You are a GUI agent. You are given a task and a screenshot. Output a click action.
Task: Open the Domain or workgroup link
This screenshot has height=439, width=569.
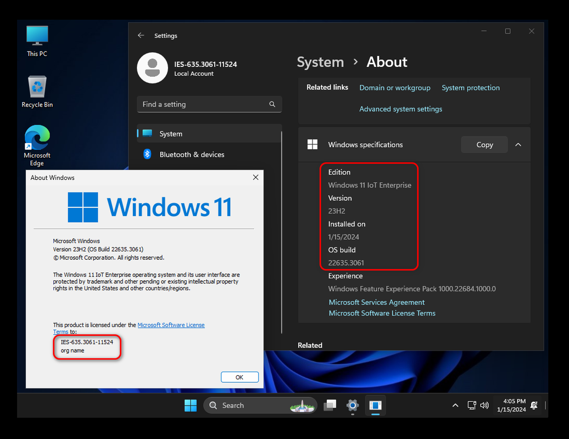tap(395, 88)
